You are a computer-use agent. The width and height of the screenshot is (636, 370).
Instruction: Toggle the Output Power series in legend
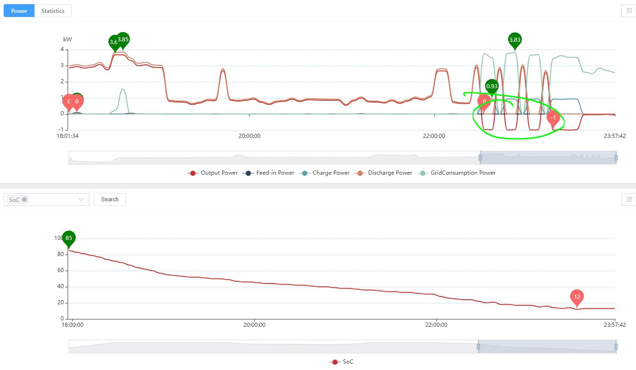213,173
